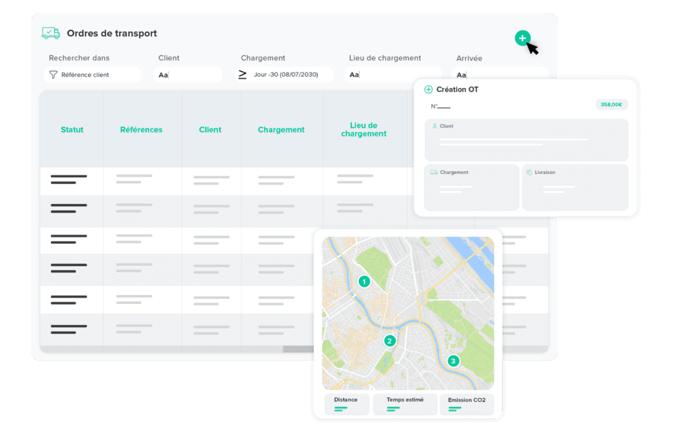Click the Temps estimé tile below the map
Viewport: 688px width, 428px height.
click(405, 404)
